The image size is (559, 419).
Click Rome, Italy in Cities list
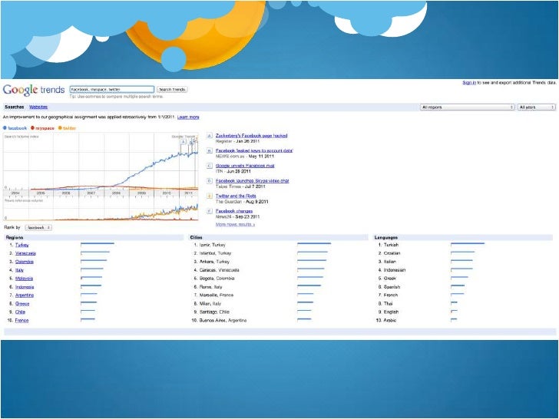click(210, 287)
